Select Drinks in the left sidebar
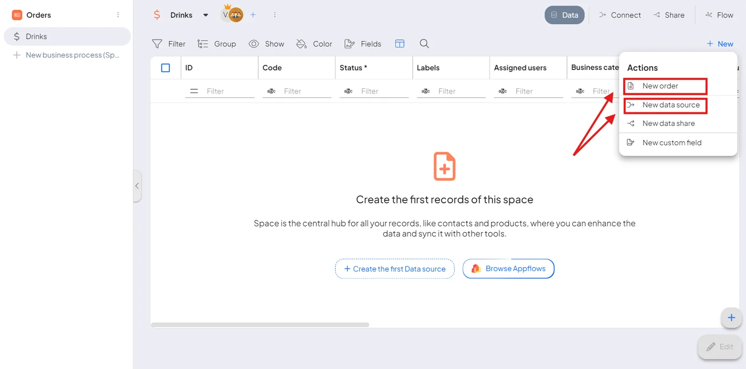Image resolution: width=746 pixels, height=369 pixels. click(x=67, y=36)
